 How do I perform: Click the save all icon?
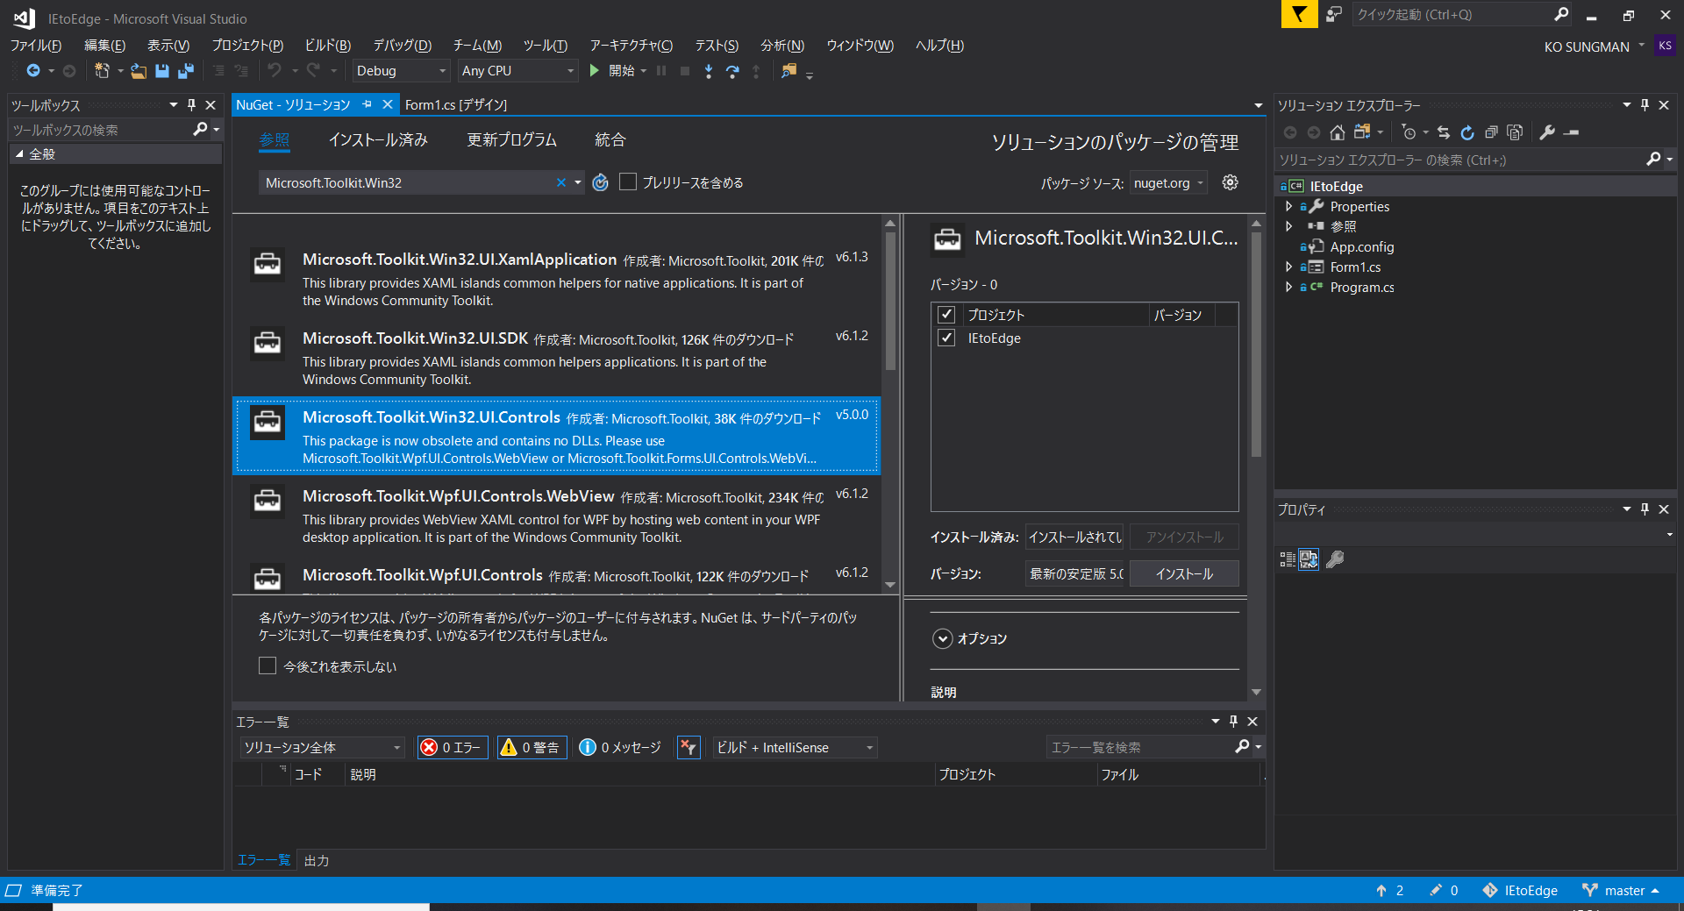[186, 71]
